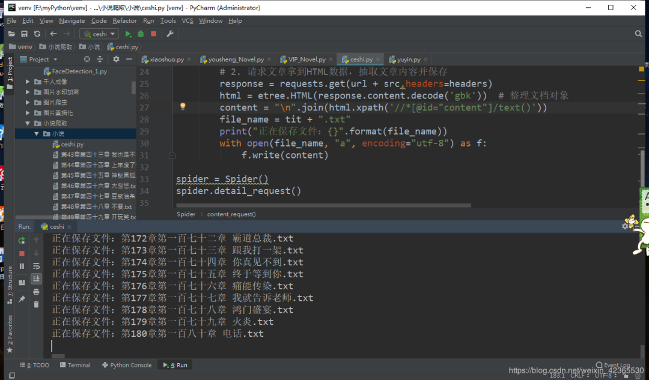This screenshot has height=380, width=649.
Task: Hide the Project panel with minus icon
Action: pyautogui.click(x=129, y=59)
